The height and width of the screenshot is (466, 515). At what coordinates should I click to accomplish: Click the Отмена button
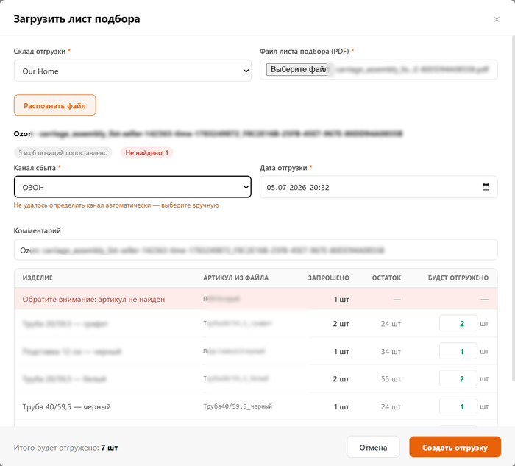pos(373,448)
